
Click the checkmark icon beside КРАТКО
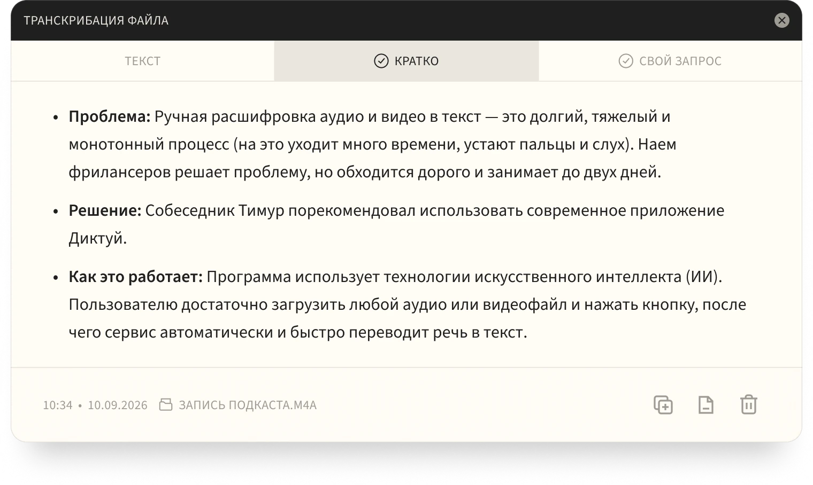click(381, 61)
